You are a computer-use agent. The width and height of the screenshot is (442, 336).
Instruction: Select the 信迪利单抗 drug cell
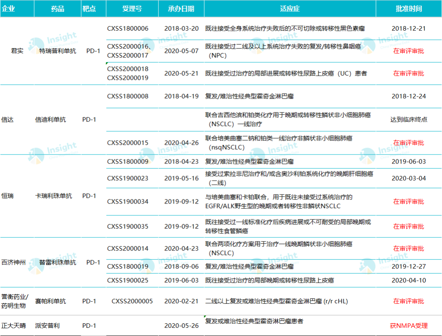point(50,119)
